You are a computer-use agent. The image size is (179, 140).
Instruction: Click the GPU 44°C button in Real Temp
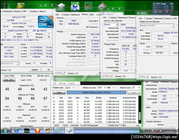[x=9, y=80]
